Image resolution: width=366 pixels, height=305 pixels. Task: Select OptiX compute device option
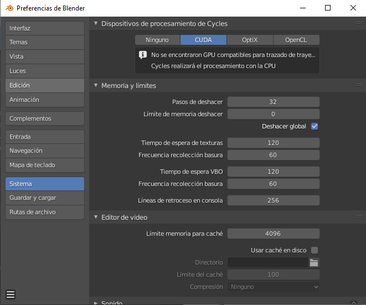pos(250,40)
